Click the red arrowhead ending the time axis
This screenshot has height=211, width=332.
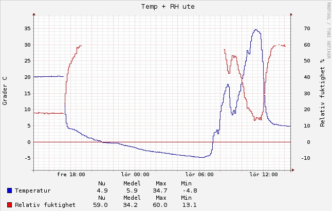point(292,170)
